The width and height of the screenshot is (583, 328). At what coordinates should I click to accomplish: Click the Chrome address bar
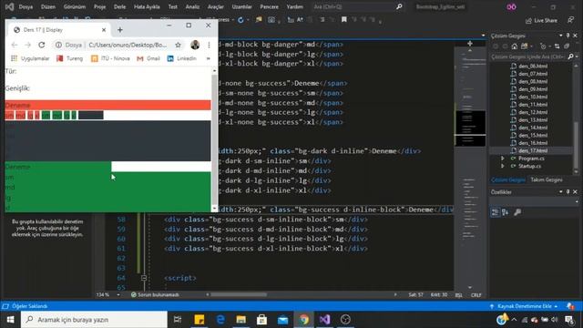pyautogui.click(x=119, y=45)
